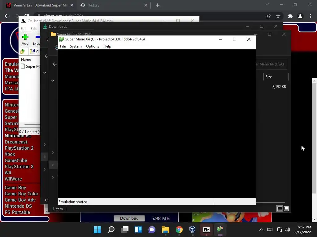This screenshot has width=317, height=237.
Task: Click back arrow in Super Mario 64 folder window
Action: (54, 64)
